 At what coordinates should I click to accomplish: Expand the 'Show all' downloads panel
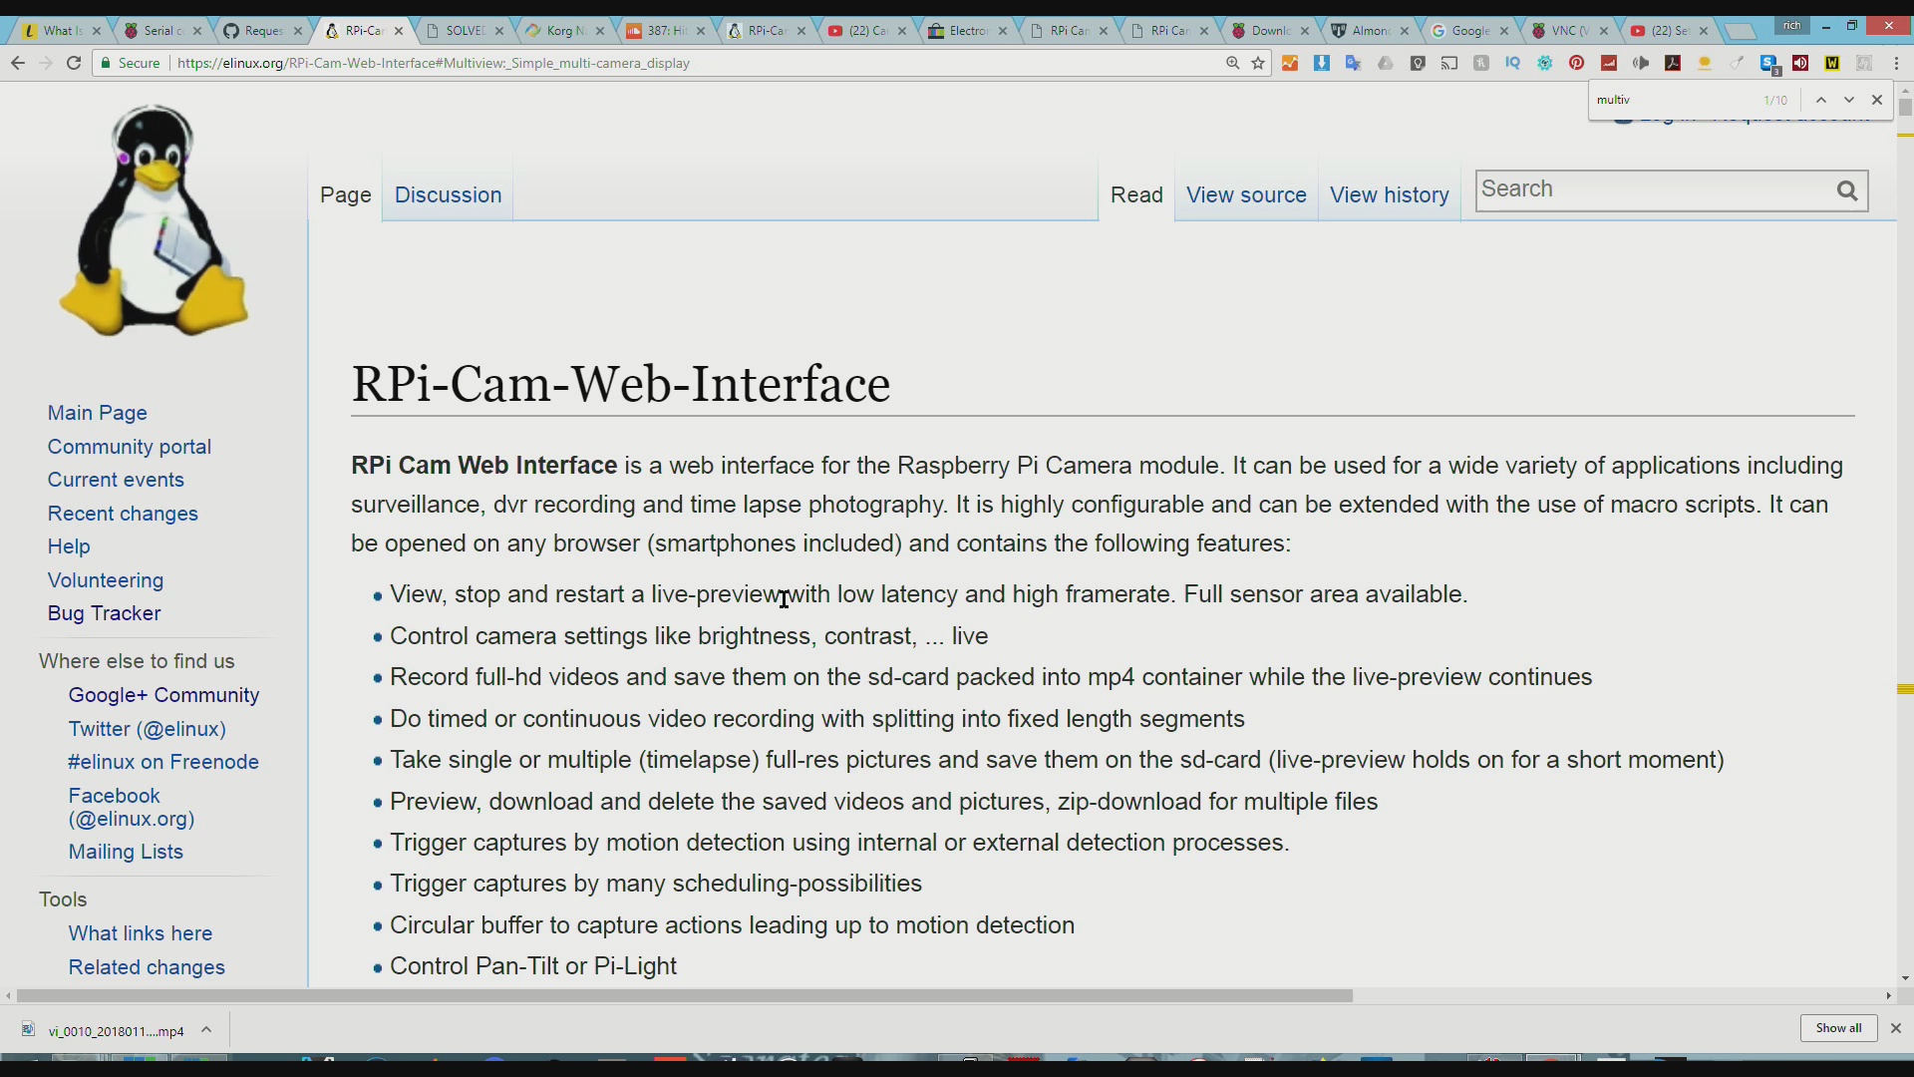pos(1838,1030)
